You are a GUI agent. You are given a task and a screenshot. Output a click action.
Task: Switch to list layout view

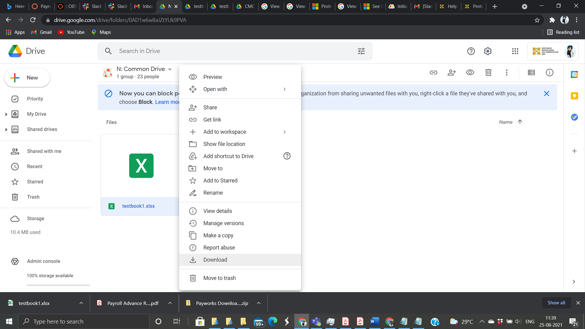[531, 73]
